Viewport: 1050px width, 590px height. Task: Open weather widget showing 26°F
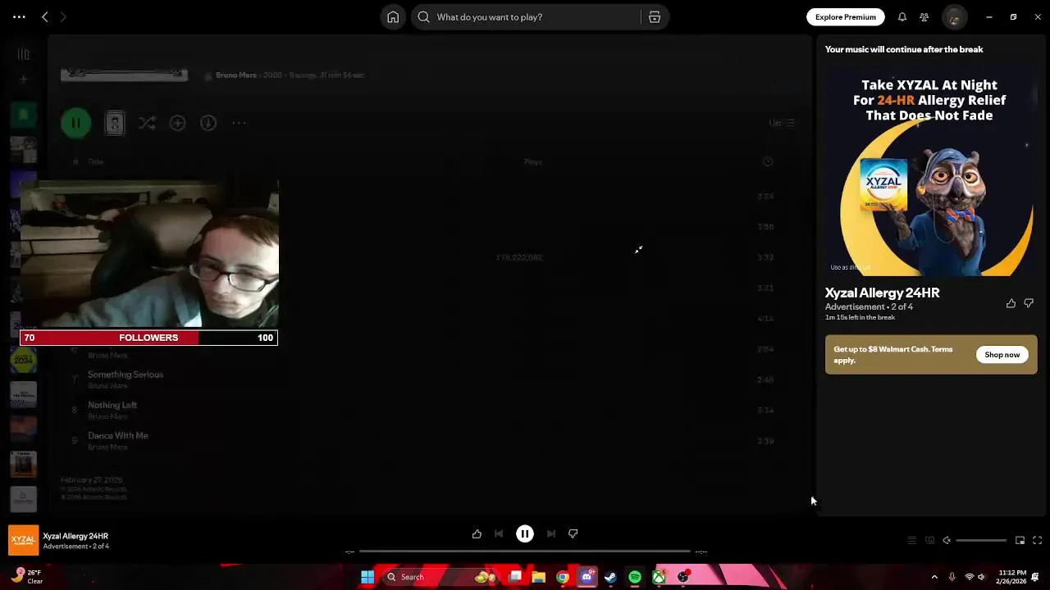pos(28,577)
